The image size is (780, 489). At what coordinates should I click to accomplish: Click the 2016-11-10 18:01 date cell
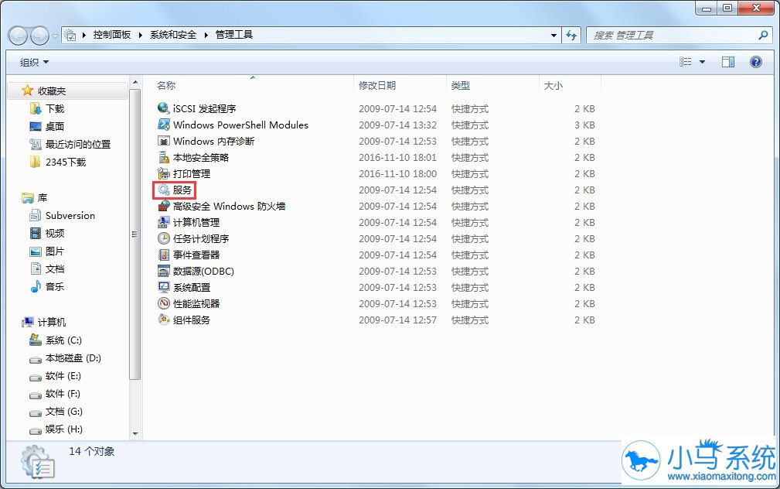click(397, 157)
